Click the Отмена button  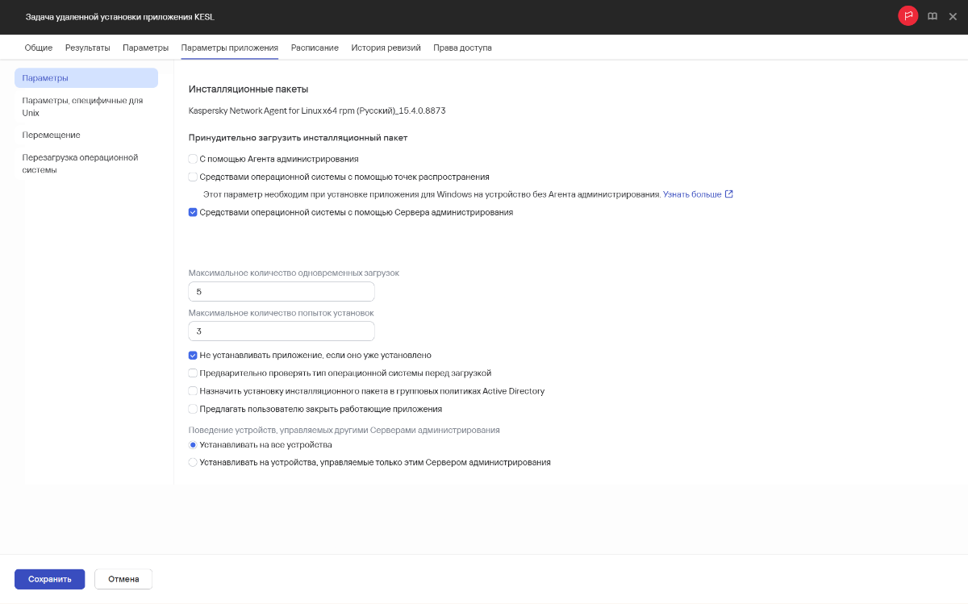(123, 579)
